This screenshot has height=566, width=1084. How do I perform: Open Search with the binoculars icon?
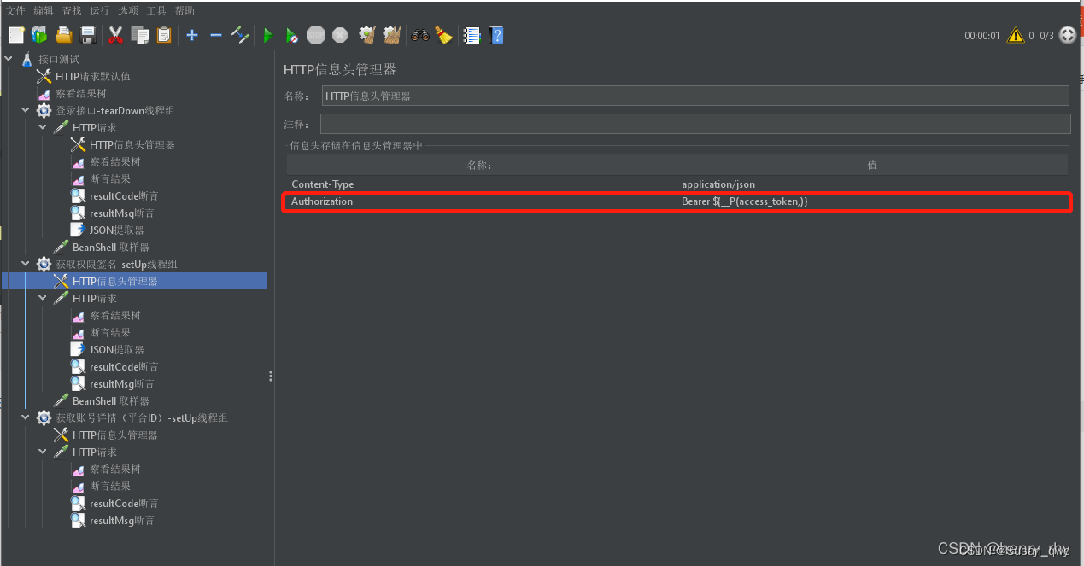tap(420, 35)
